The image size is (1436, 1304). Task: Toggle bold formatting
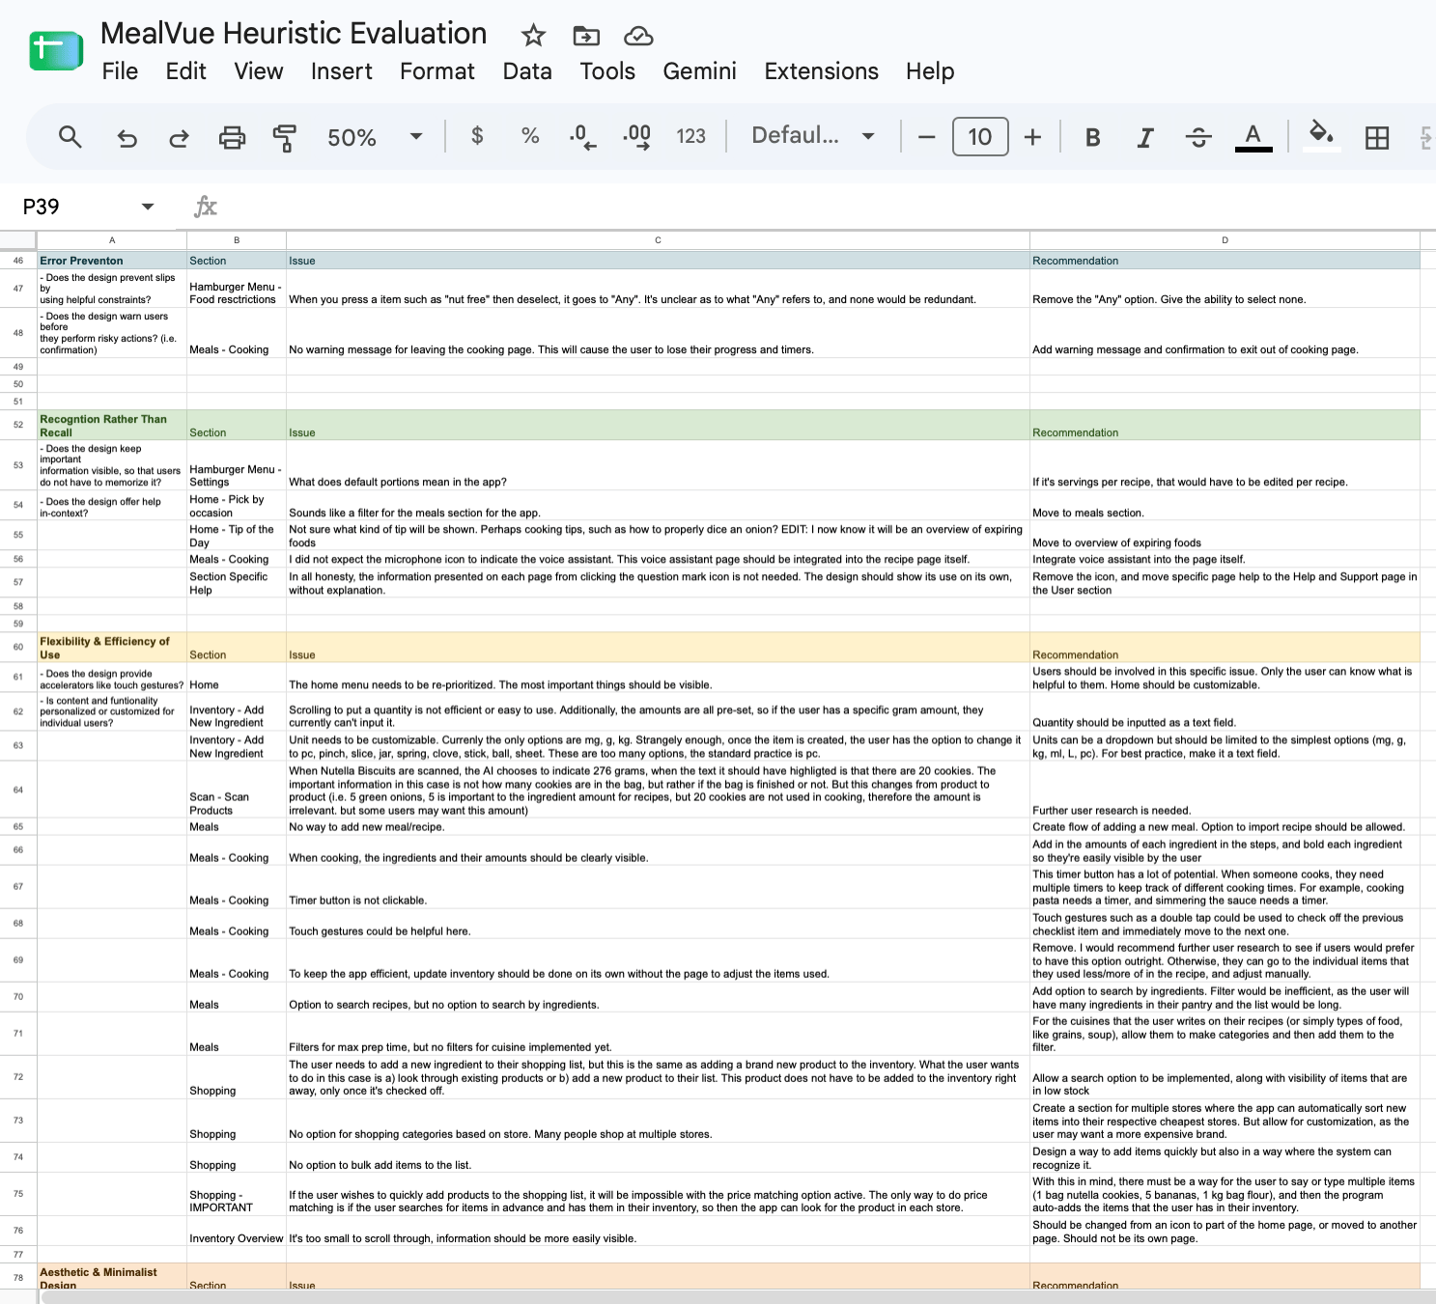1092,137
